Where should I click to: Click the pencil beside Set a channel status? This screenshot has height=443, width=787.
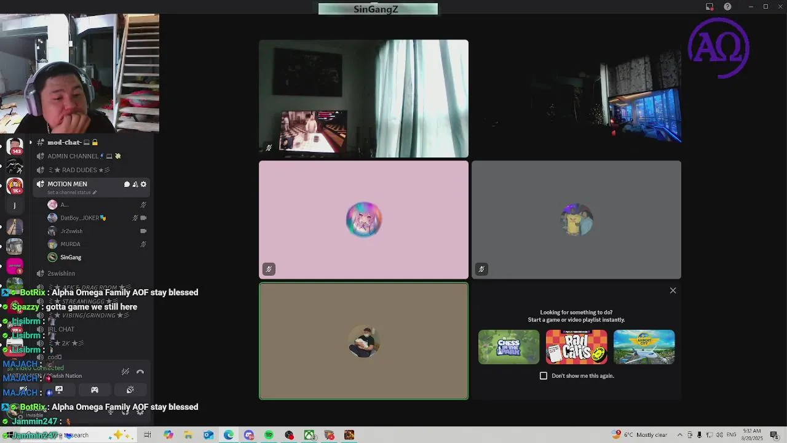tap(95, 193)
